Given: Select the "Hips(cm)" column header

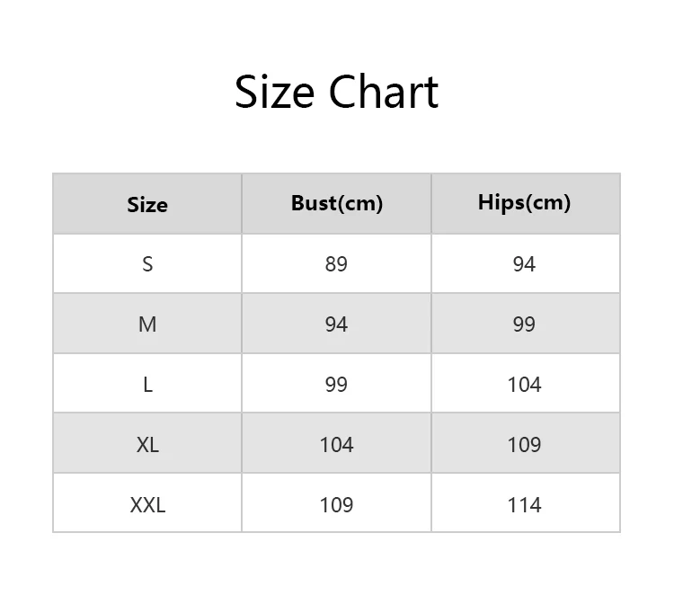Looking at the screenshot, I should click(x=524, y=202).
